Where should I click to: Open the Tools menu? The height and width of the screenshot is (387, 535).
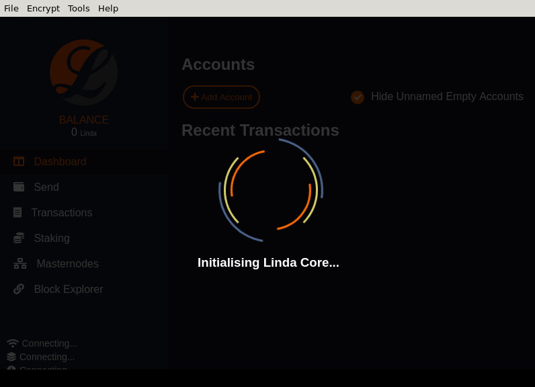pyautogui.click(x=79, y=8)
